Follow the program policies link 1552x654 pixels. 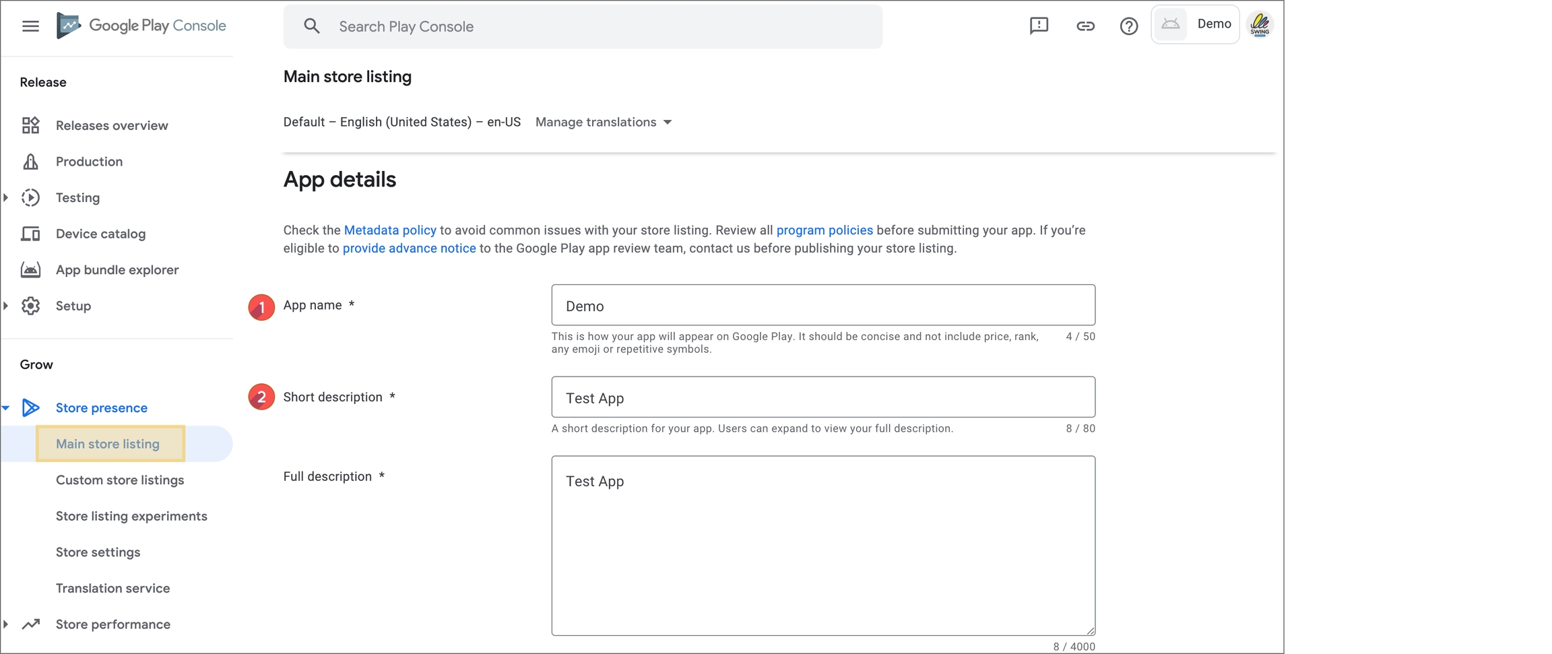click(825, 230)
